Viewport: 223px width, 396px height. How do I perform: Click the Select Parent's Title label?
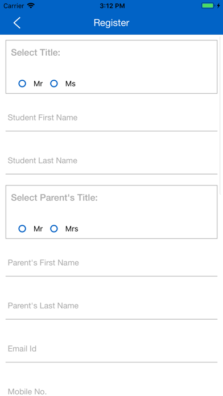(54, 197)
